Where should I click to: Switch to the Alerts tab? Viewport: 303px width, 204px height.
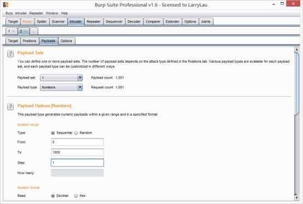point(206,22)
